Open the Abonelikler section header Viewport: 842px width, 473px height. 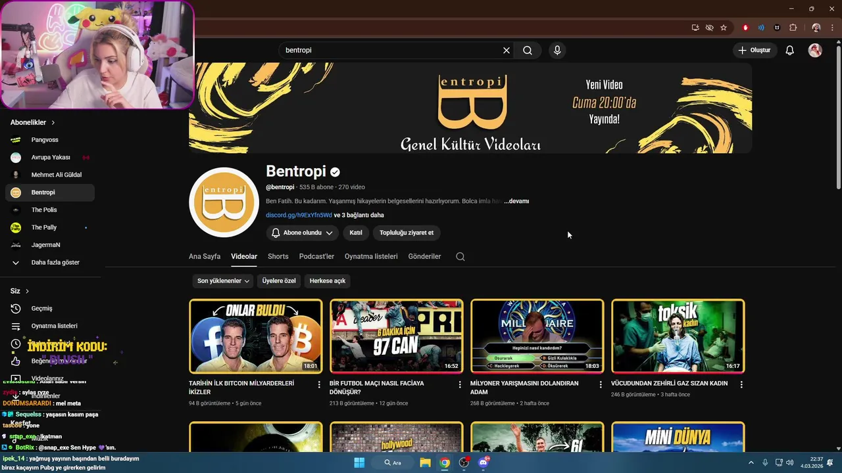(33, 122)
